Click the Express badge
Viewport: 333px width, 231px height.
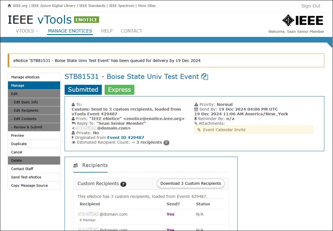tap(119, 90)
